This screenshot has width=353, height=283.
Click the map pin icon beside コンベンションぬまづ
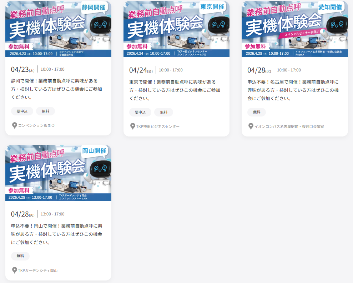click(15, 125)
